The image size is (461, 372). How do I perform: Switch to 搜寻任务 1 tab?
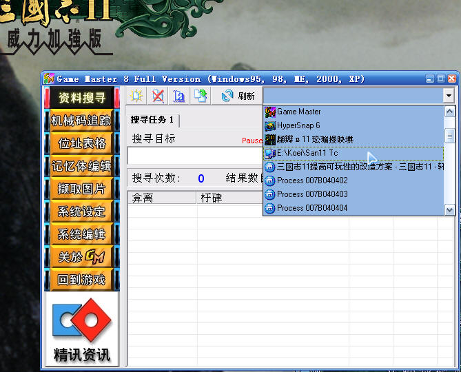(x=152, y=120)
